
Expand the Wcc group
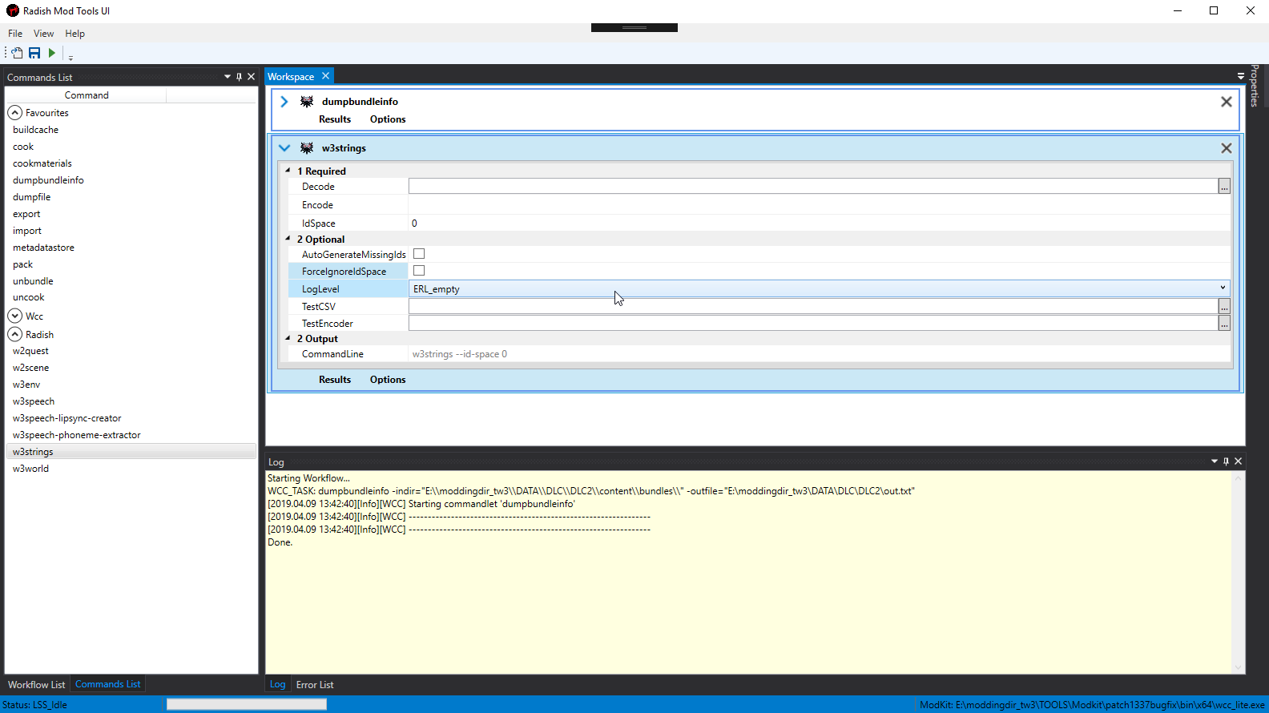[x=14, y=316]
